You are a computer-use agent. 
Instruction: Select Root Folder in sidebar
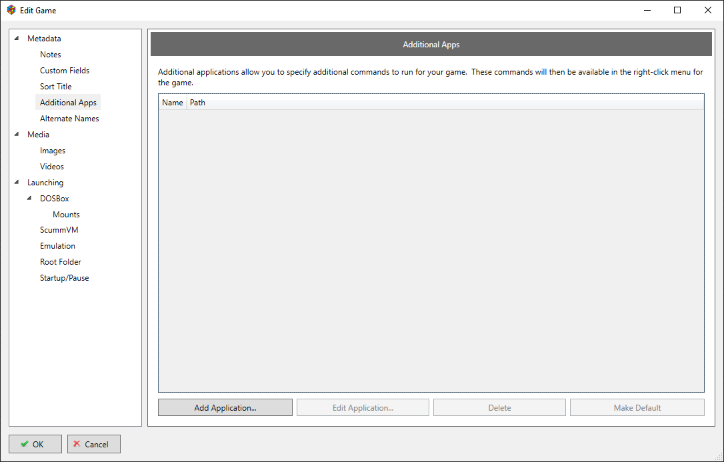61,262
